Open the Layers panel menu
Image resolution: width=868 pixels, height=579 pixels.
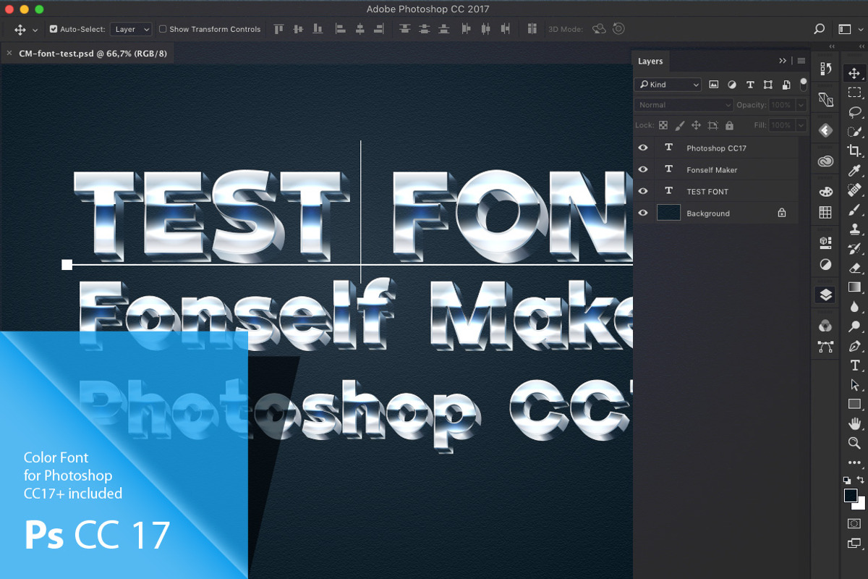point(801,61)
